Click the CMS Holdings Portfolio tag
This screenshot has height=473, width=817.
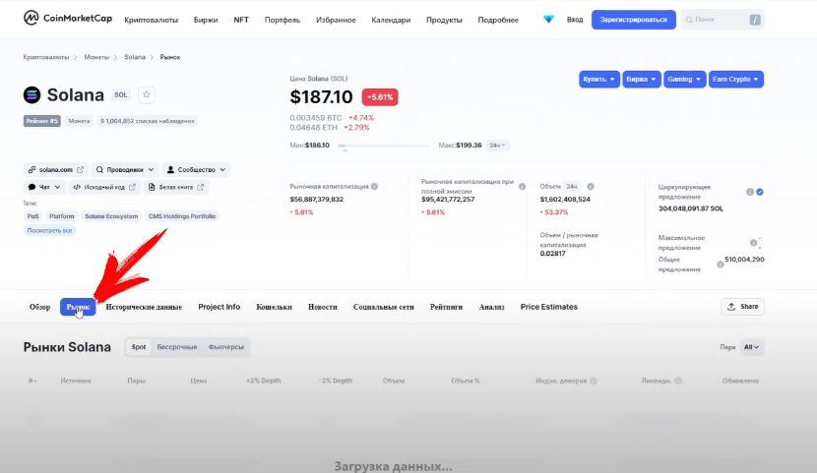pyautogui.click(x=182, y=216)
